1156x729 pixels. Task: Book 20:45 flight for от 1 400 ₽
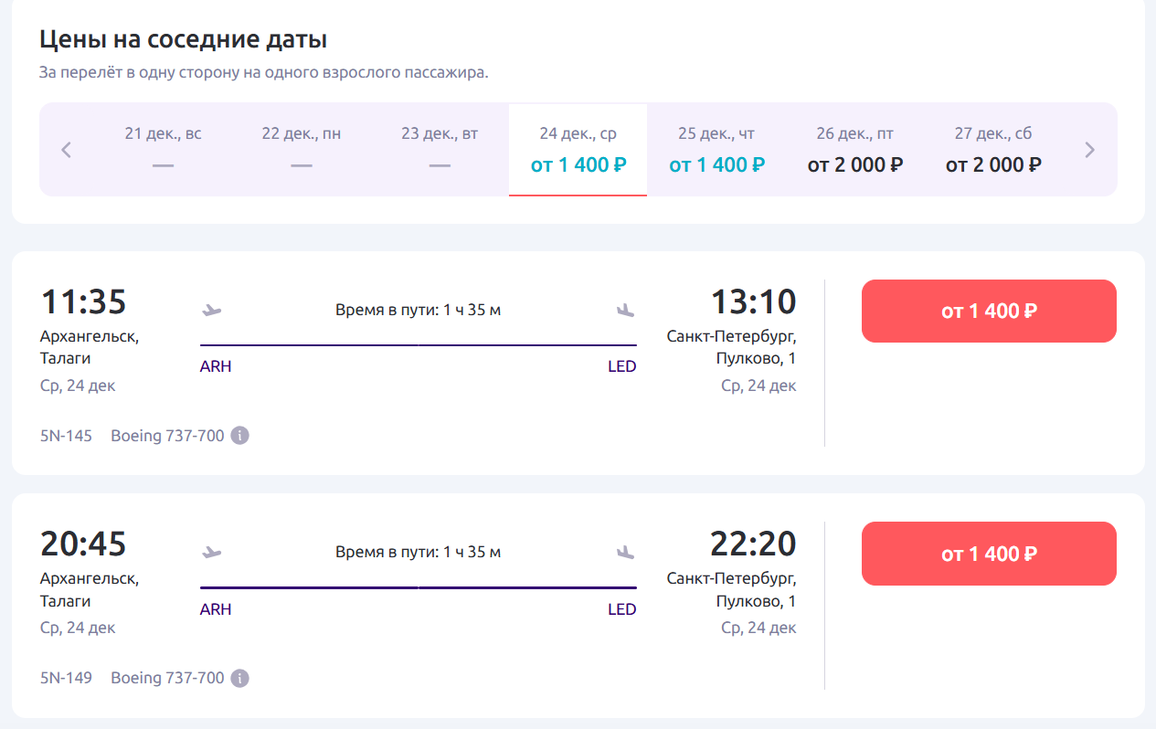coord(989,554)
